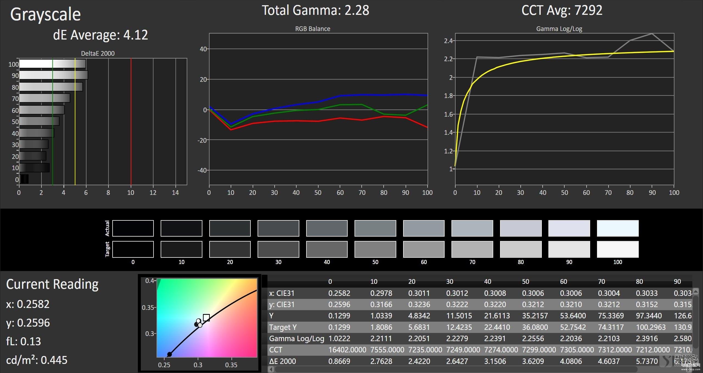The image size is (703, 373).
Task: Click the ΔE 2000 data row label
Action: point(284,364)
